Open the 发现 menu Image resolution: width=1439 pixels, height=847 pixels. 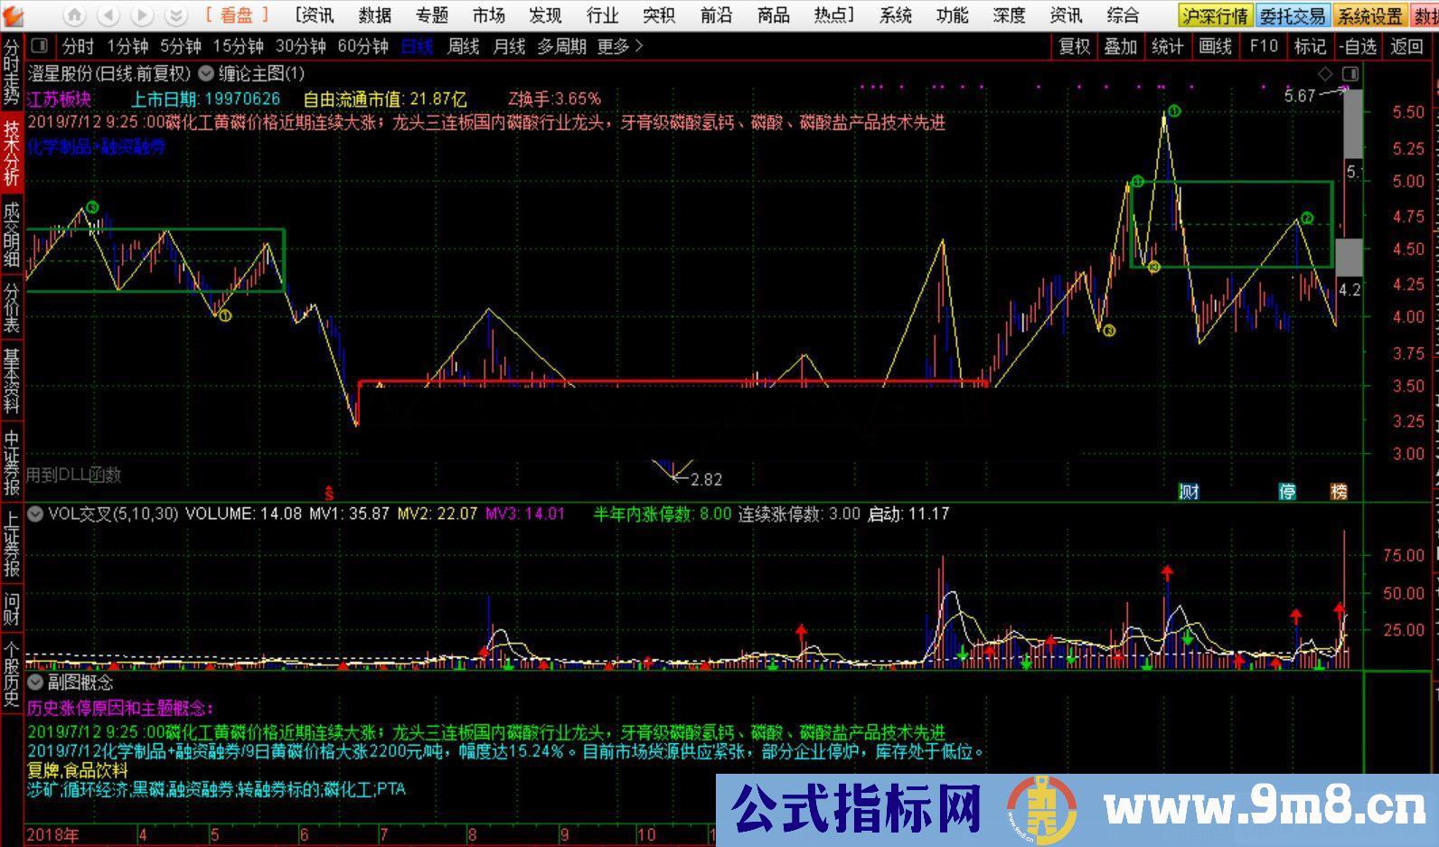(x=546, y=15)
